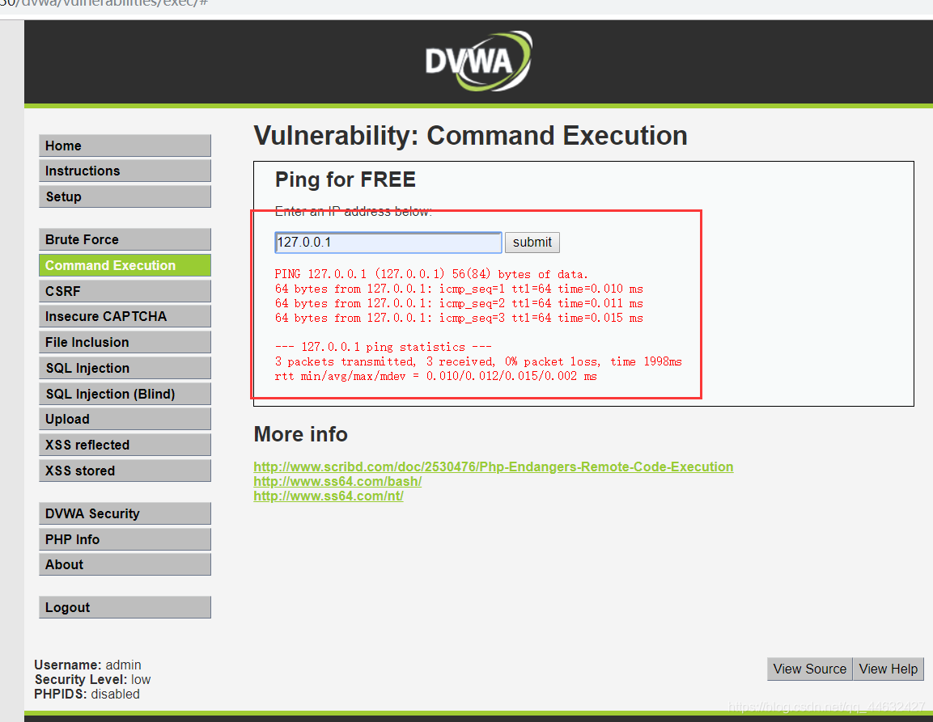
Task: Click the 'rtt min/avg/max/mdev' line
Action: click(x=435, y=377)
